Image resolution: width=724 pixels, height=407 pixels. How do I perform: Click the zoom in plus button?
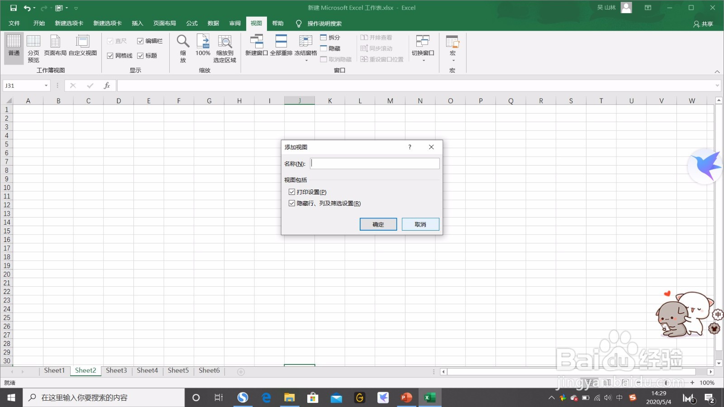click(692, 383)
